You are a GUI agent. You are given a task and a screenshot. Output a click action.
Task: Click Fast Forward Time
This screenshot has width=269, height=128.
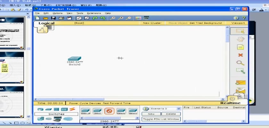pos(117,103)
